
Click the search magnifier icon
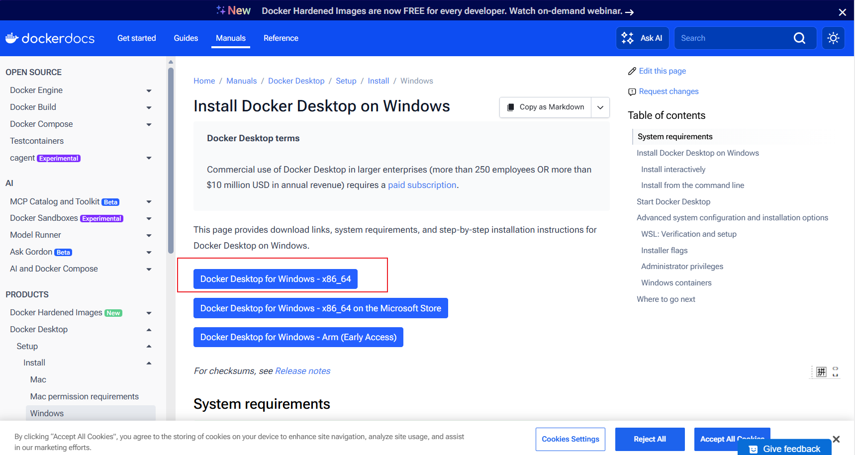pyautogui.click(x=799, y=38)
